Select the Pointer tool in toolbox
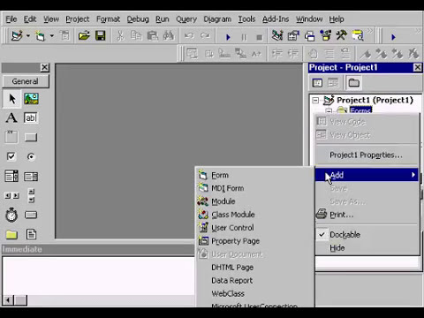The height and width of the screenshot is (318, 424). [x=11, y=99]
